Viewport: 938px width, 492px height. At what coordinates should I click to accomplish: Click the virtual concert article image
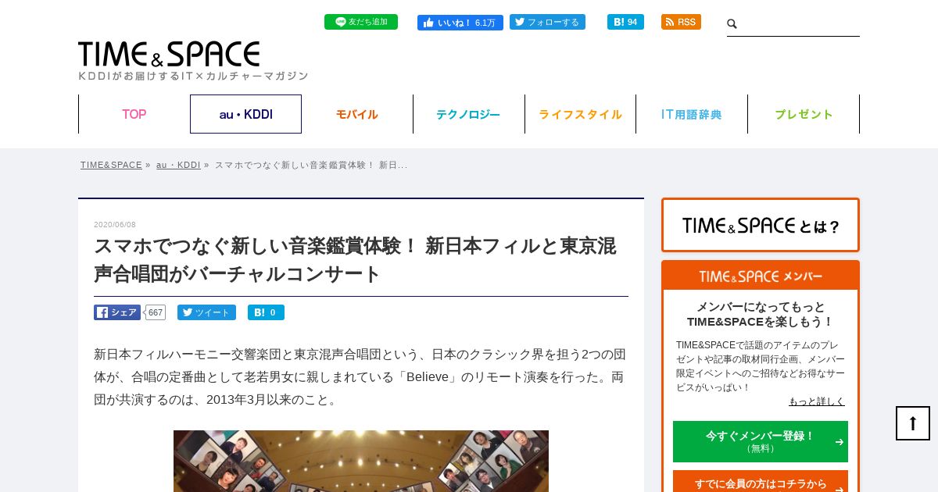(361, 461)
